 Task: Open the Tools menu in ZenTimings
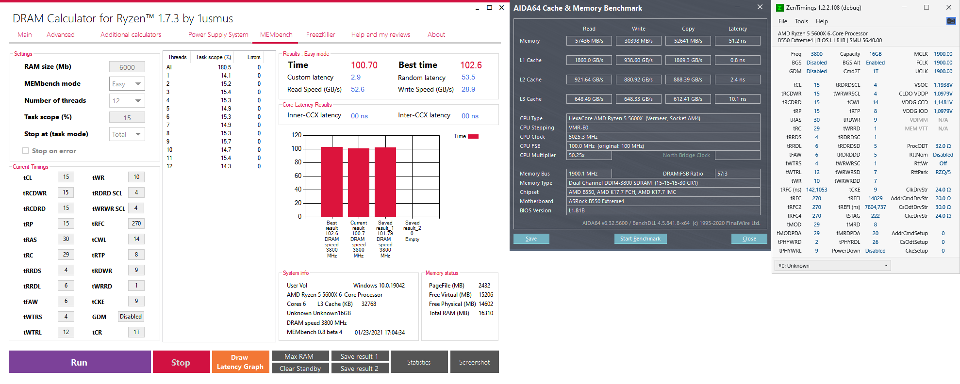(x=801, y=21)
